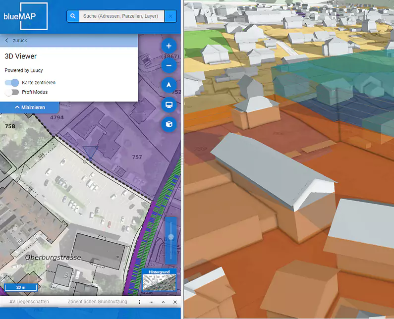This screenshot has width=394, height=319.
Task: Open the horizontal three-dot options
Action: click(x=151, y=302)
